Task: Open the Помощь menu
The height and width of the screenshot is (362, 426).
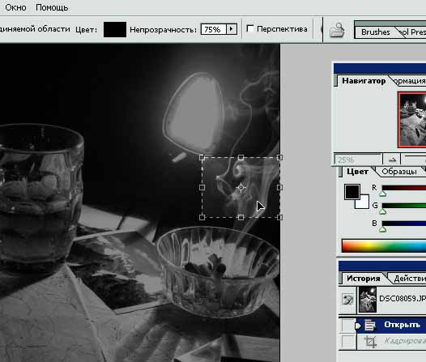Action: (52, 7)
